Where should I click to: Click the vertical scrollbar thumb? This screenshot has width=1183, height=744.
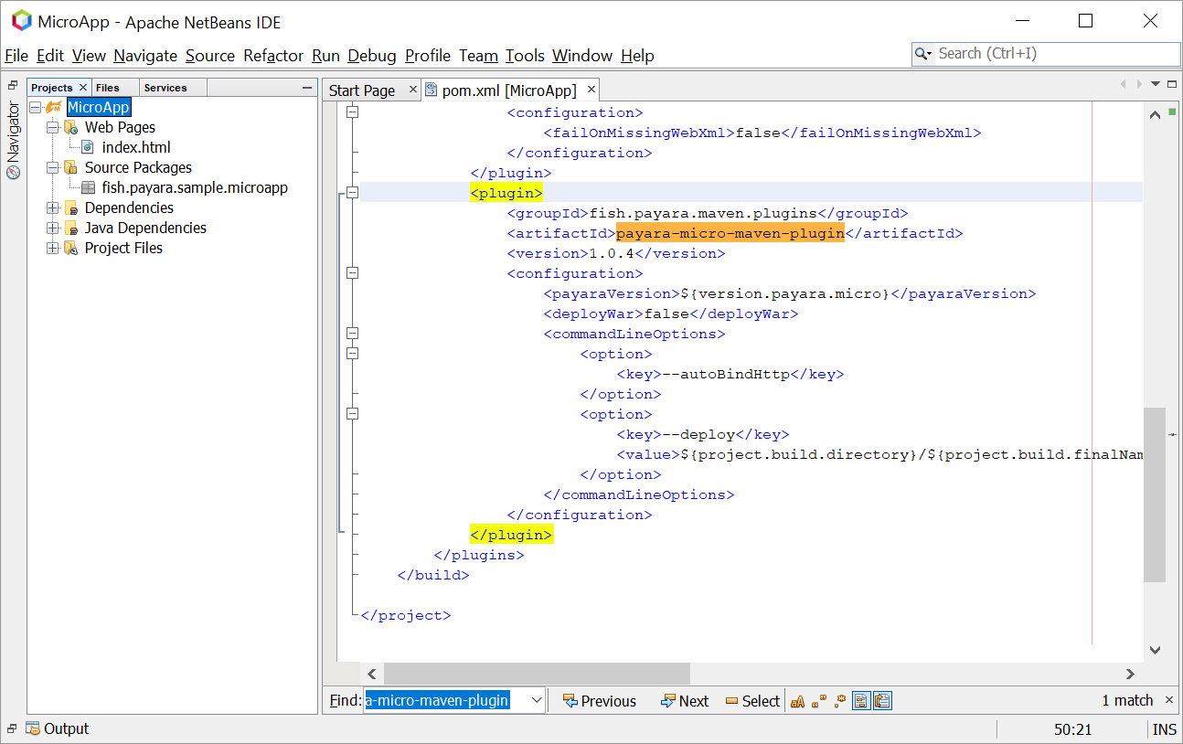click(1155, 494)
